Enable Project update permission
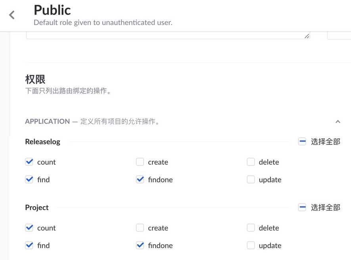This screenshot has width=351, height=260. coord(251,245)
